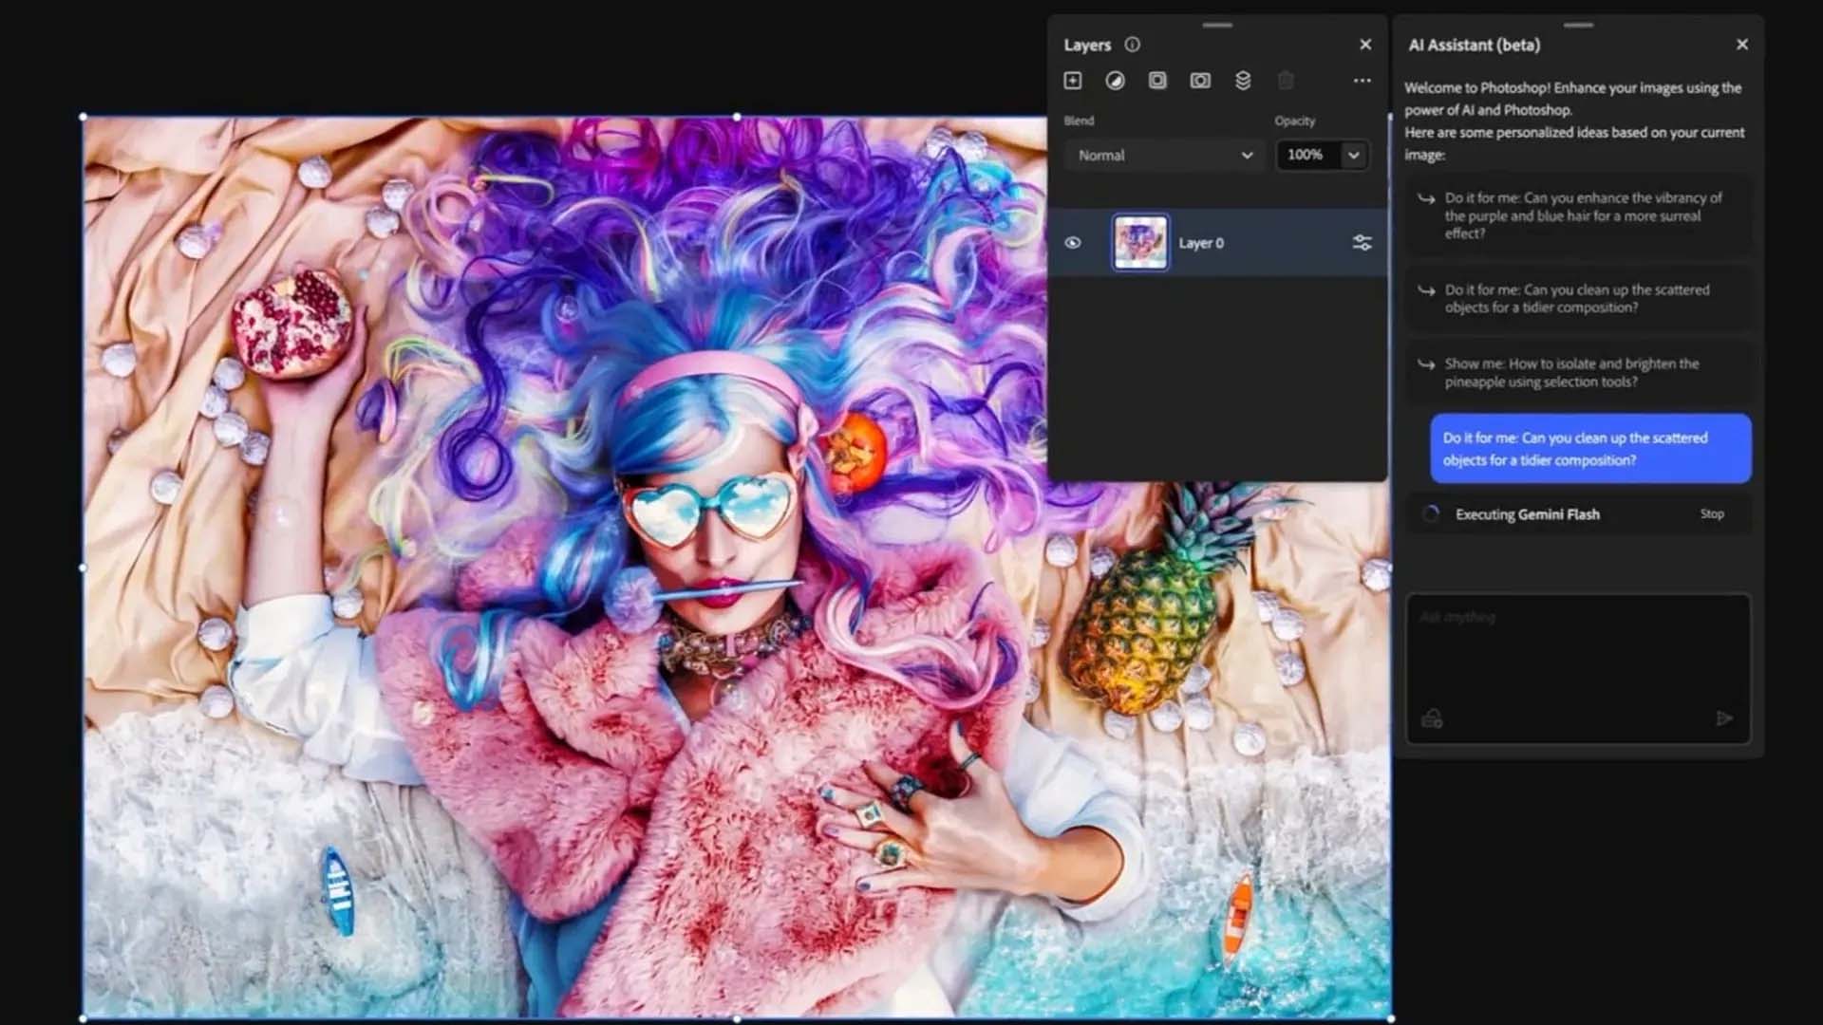Create an adjustment layer with half-circle icon
Viewport: 1823px width, 1025px height.
coord(1115,81)
